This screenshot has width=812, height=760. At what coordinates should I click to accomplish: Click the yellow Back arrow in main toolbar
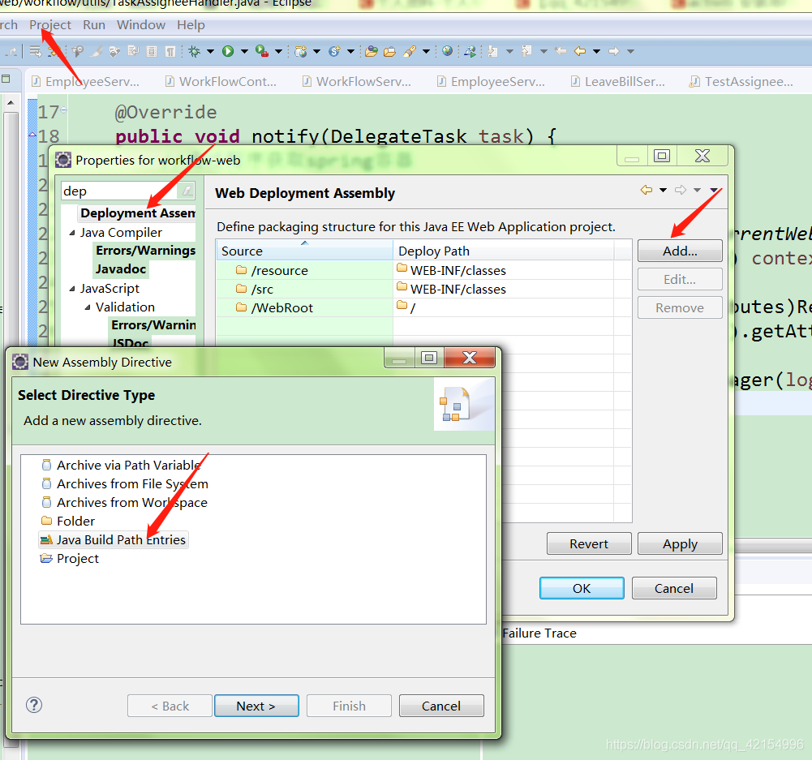click(580, 51)
